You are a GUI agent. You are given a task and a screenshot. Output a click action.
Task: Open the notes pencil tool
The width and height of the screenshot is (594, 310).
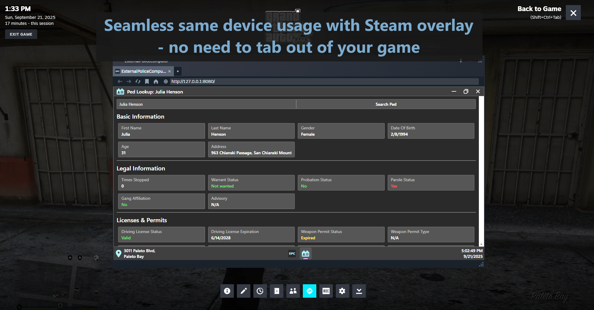click(243, 291)
